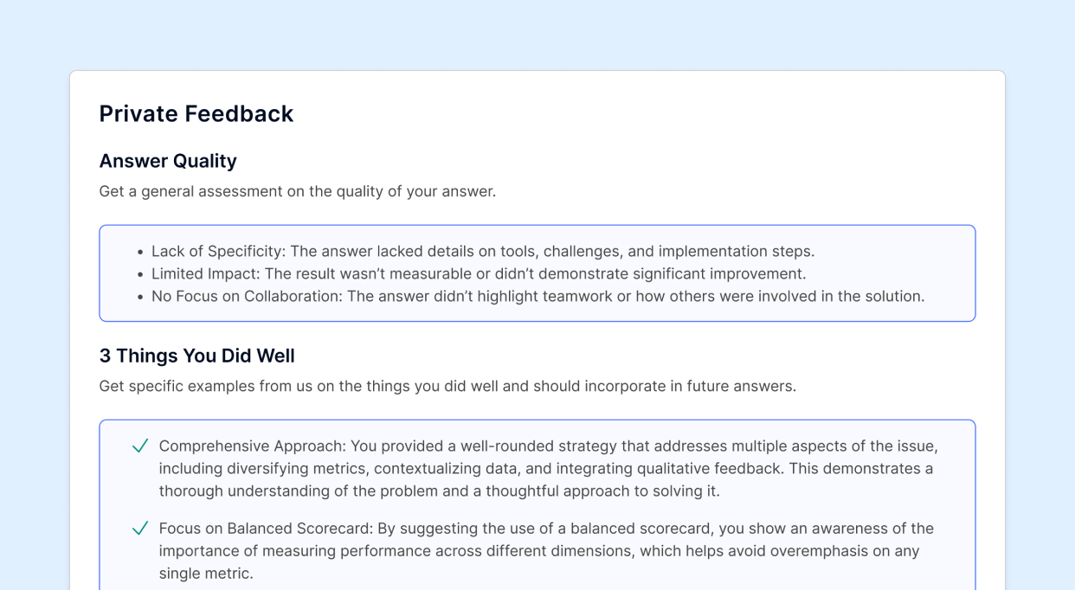Click the Lack of Specificity bullet point
Image resolution: width=1075 pixels, height=590 pixels.
(x=483, y=251)
